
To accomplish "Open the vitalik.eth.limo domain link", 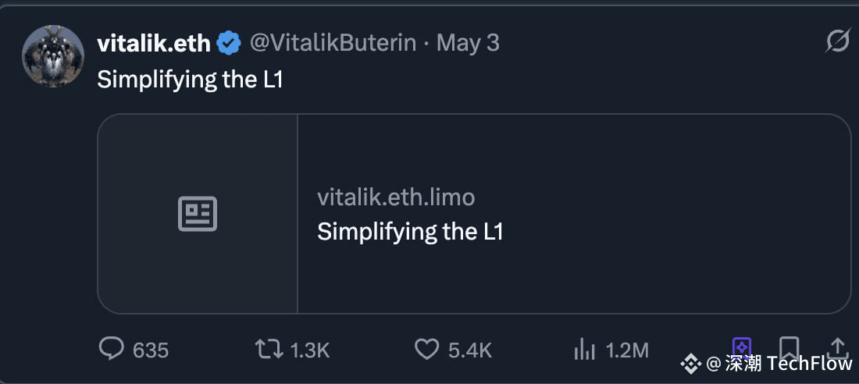I will 396,197.
